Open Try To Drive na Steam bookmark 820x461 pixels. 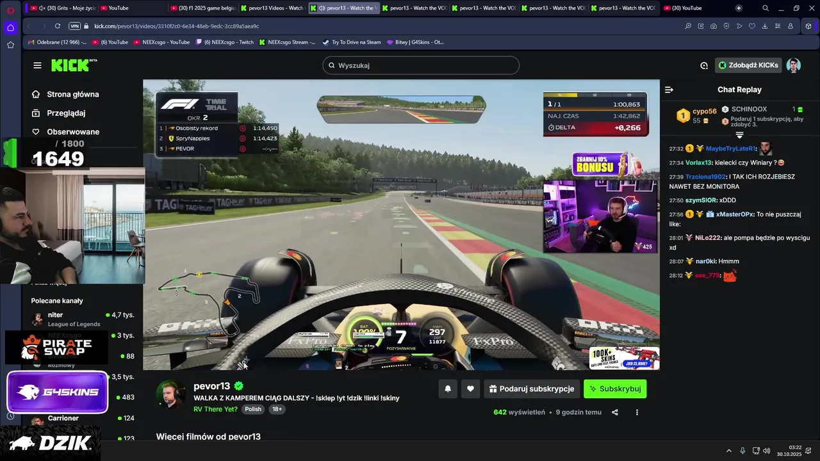(351, 42)
